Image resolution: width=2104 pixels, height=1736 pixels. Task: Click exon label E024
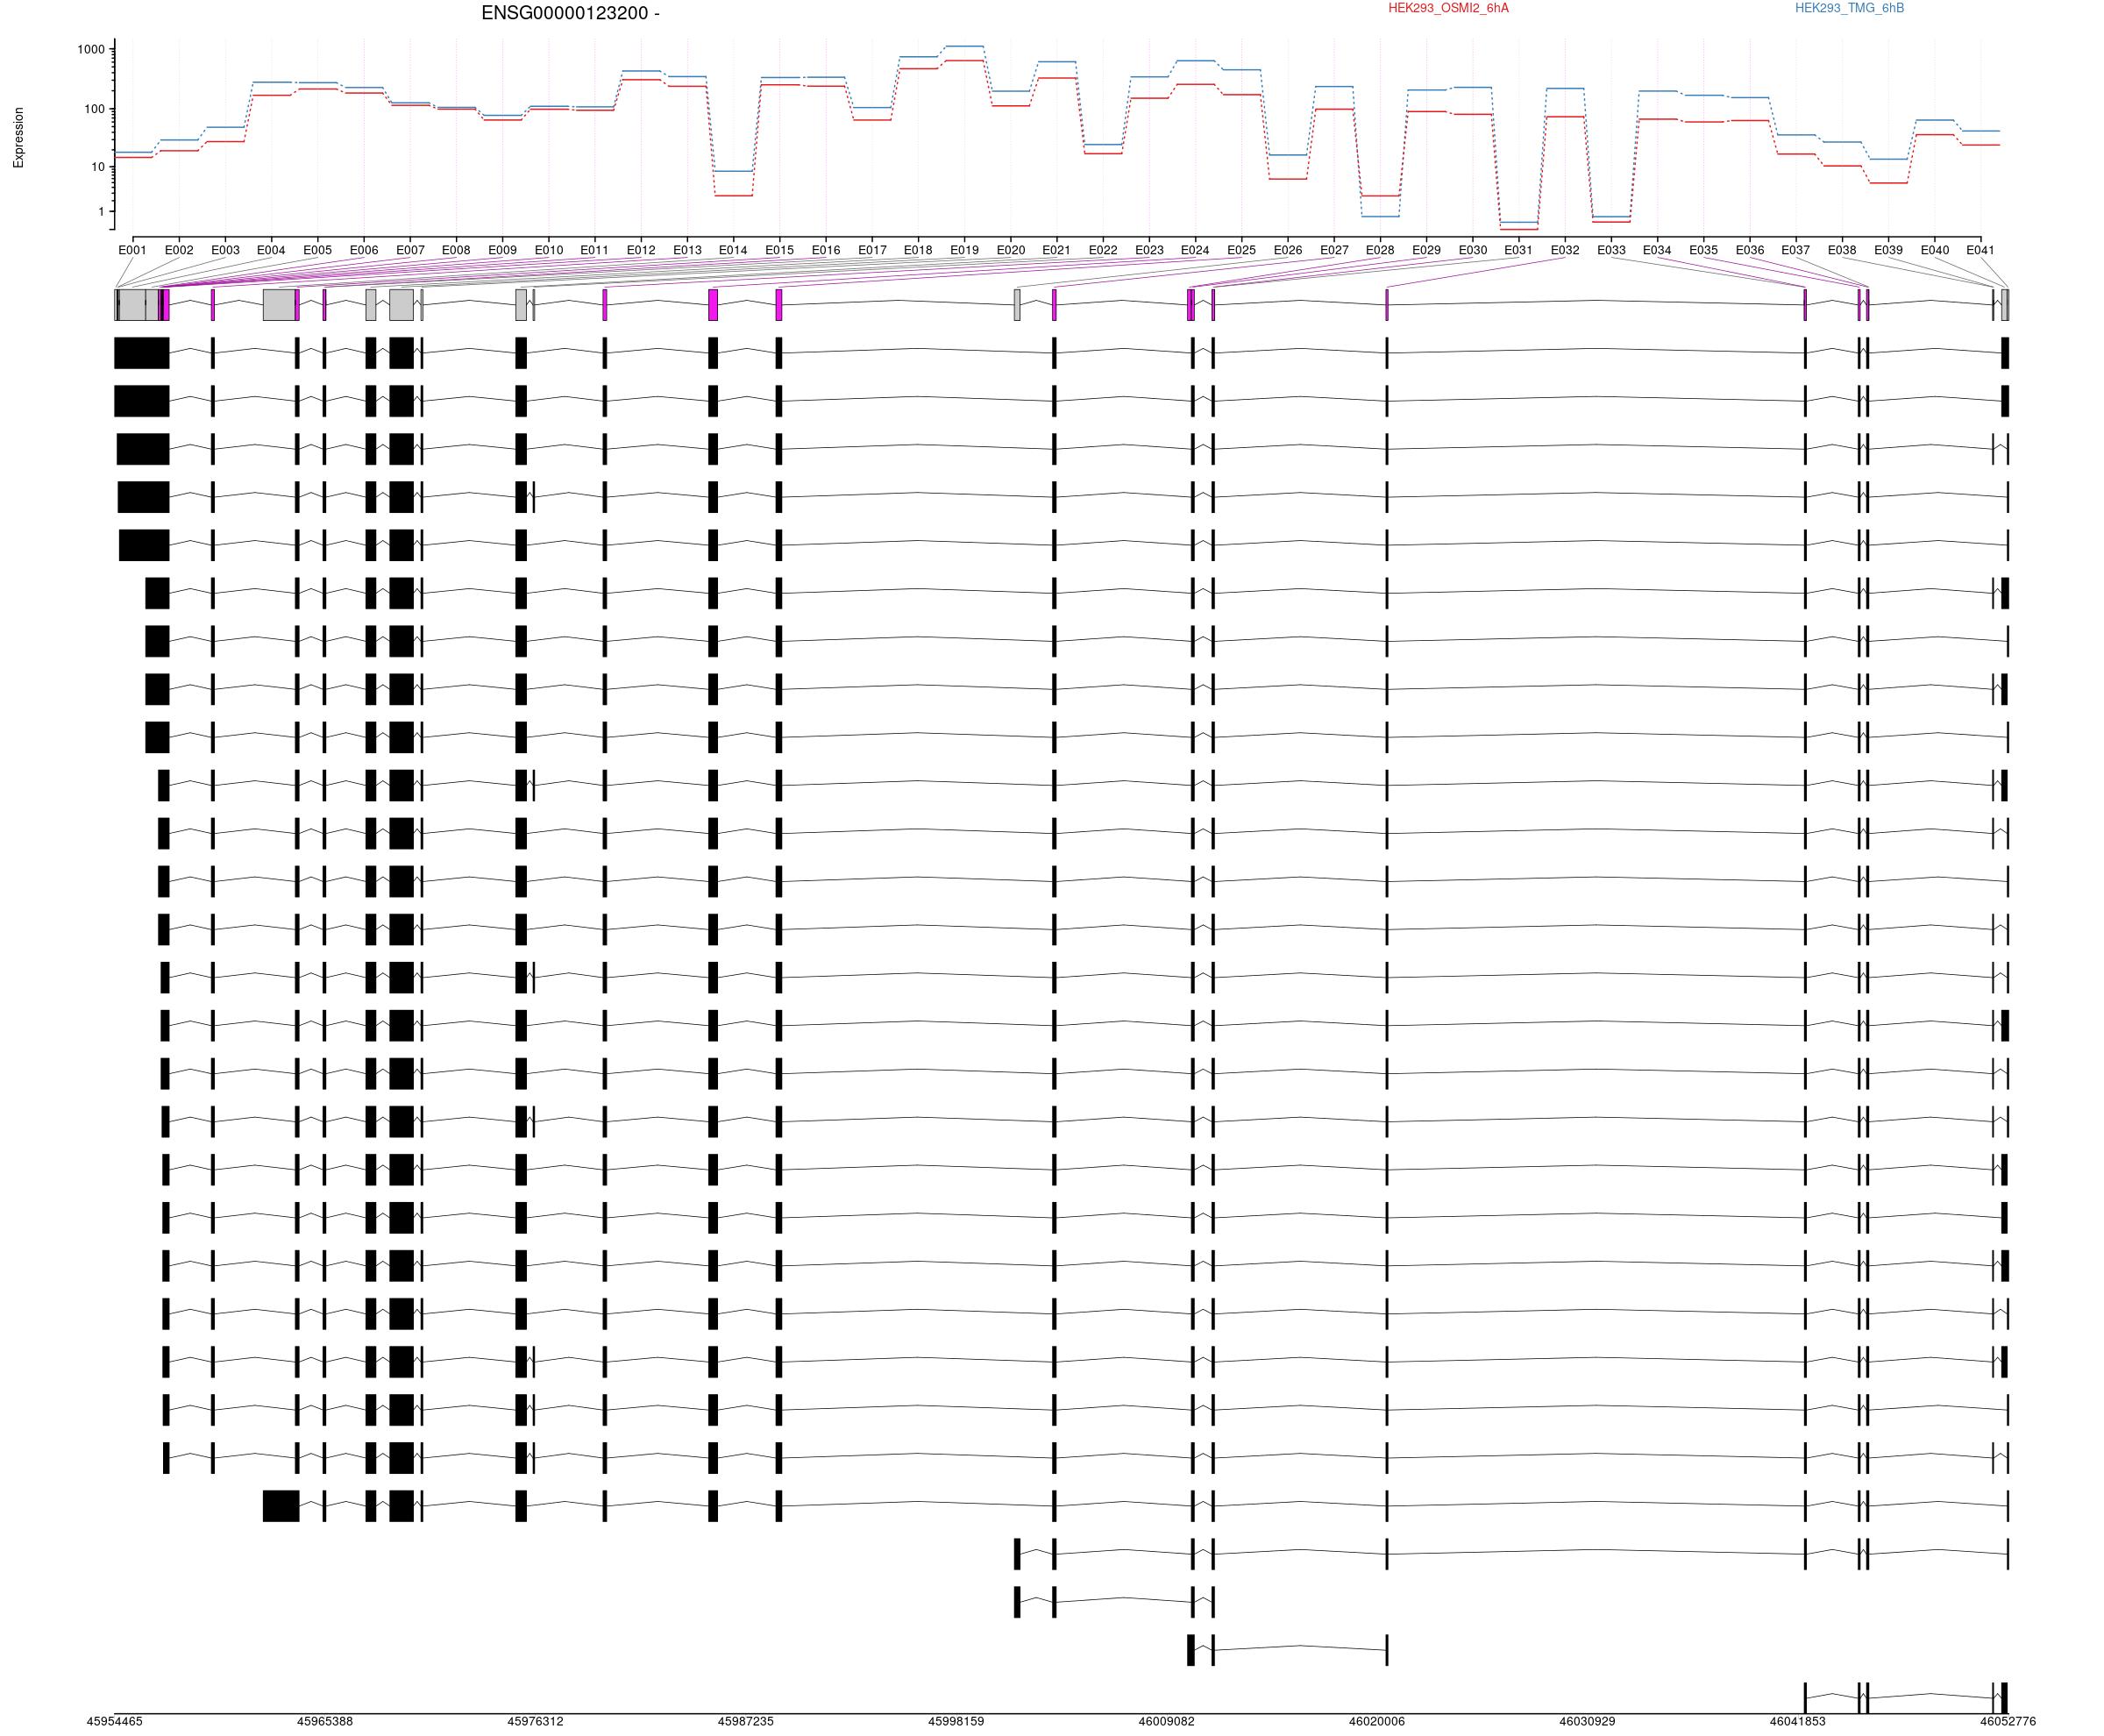[1195, 250]
